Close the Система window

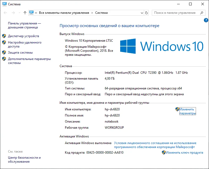pyautogui.click(x=203, y=4)
